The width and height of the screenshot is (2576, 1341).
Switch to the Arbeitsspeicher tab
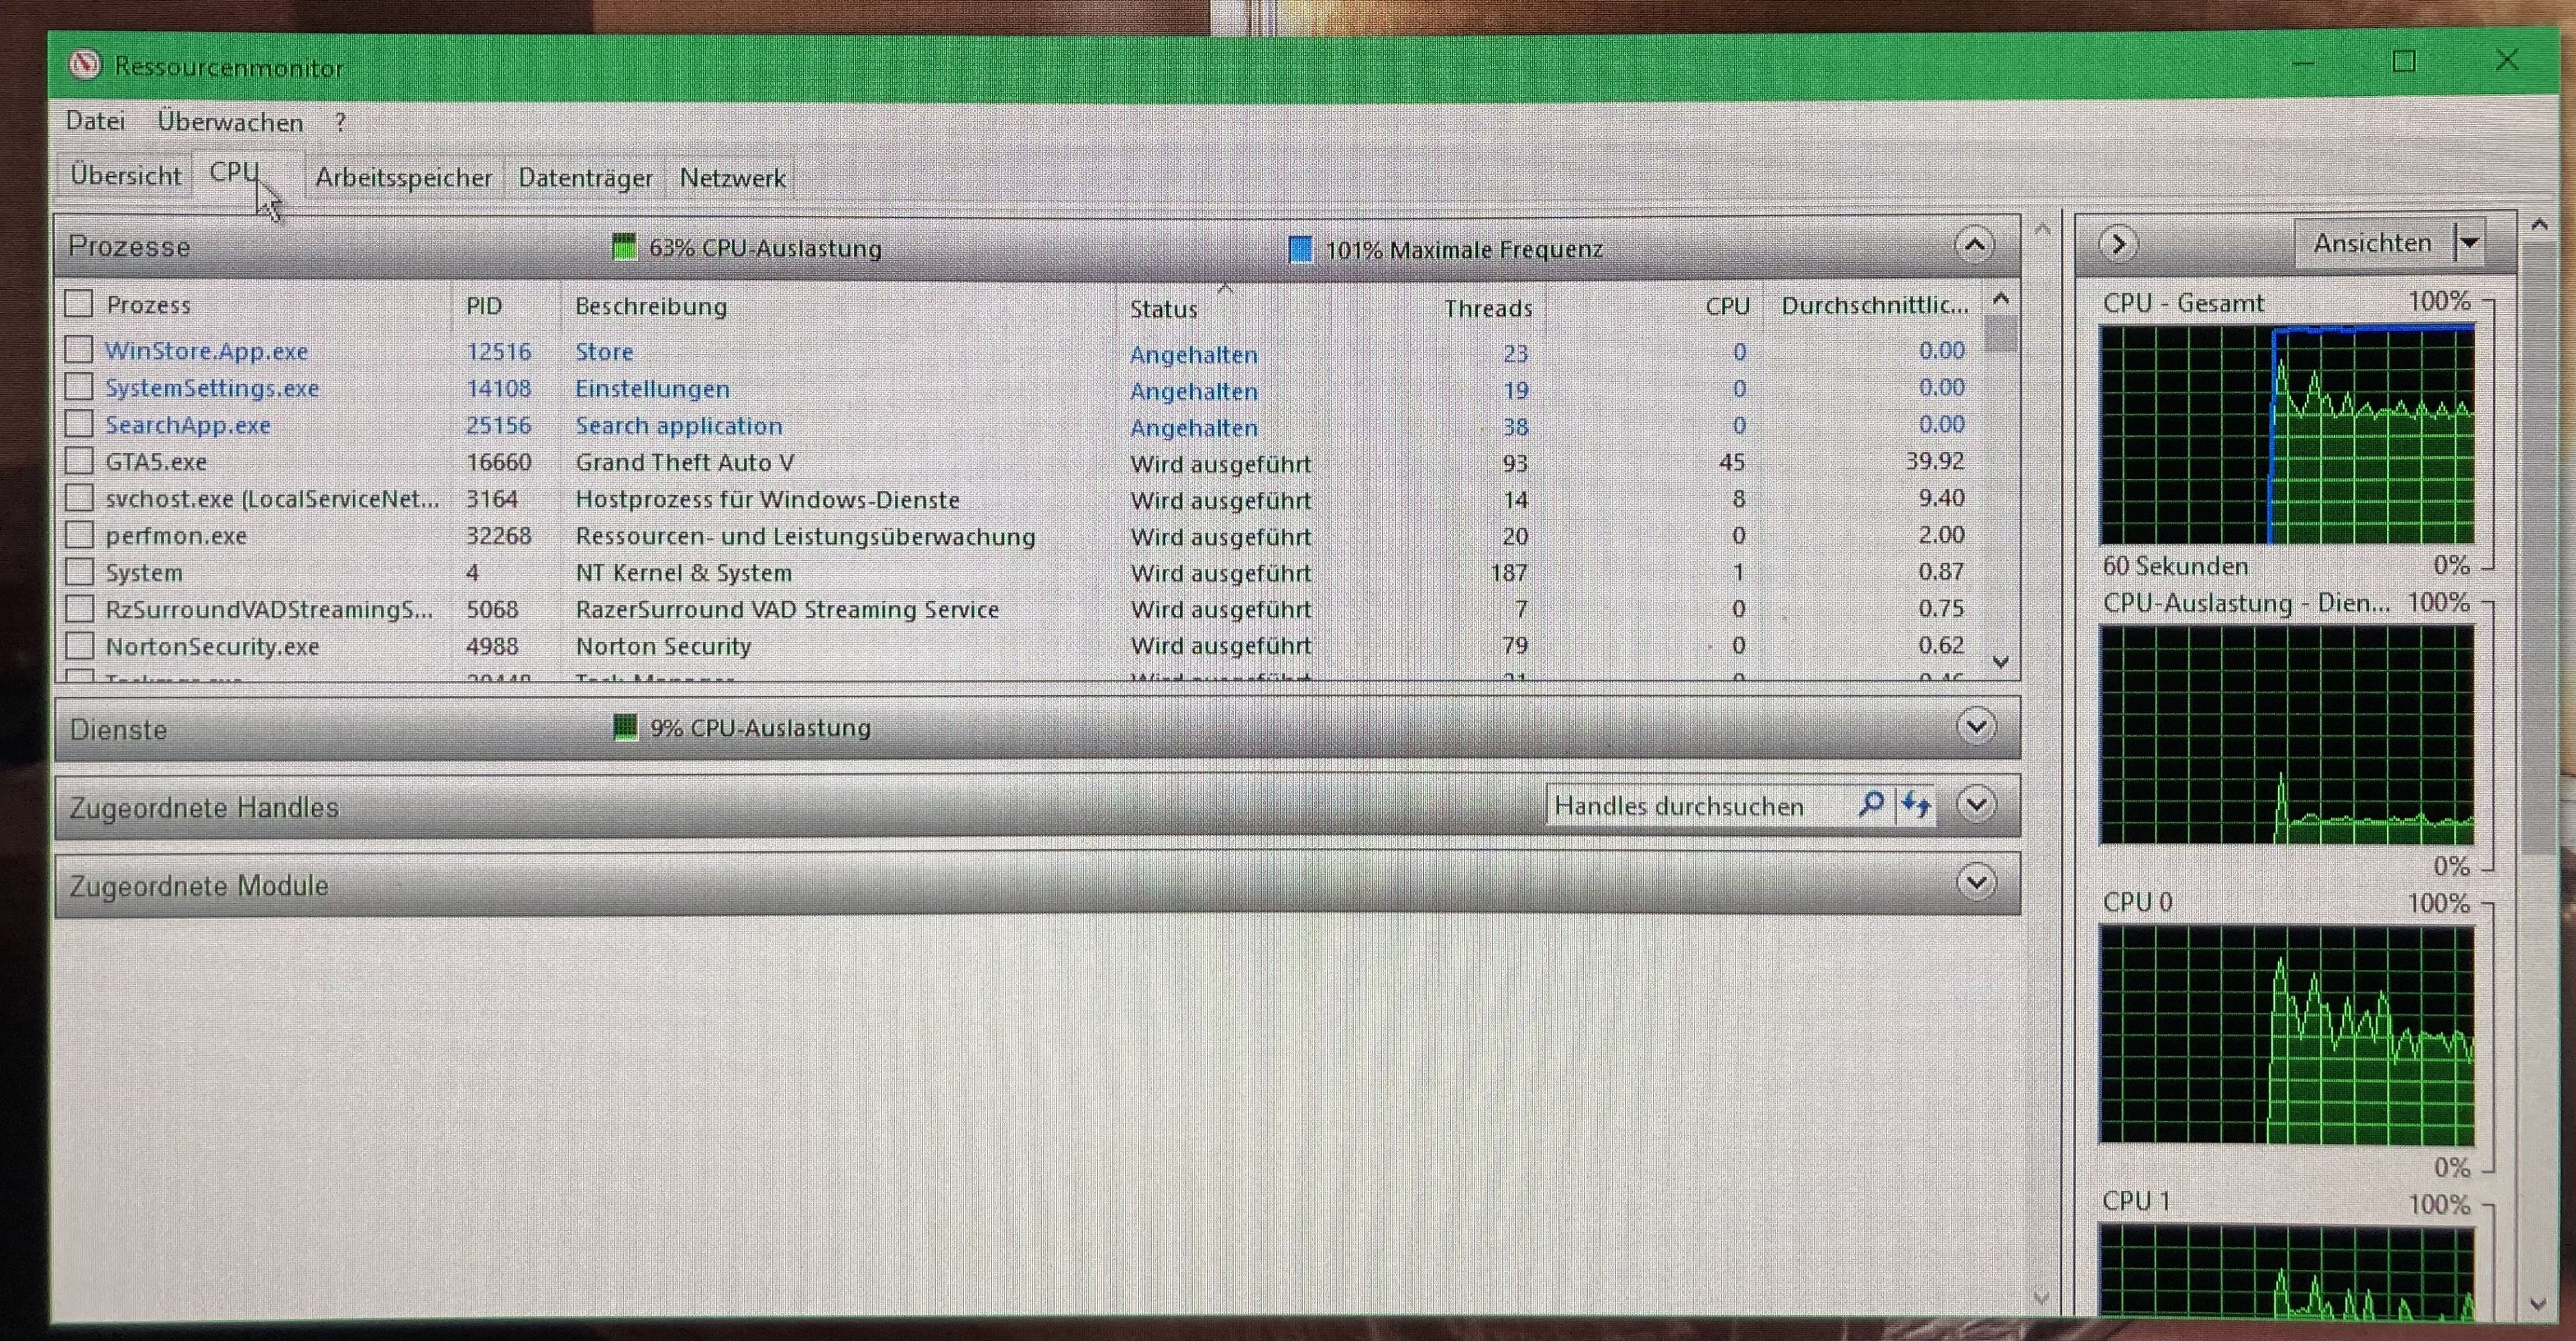403,177
